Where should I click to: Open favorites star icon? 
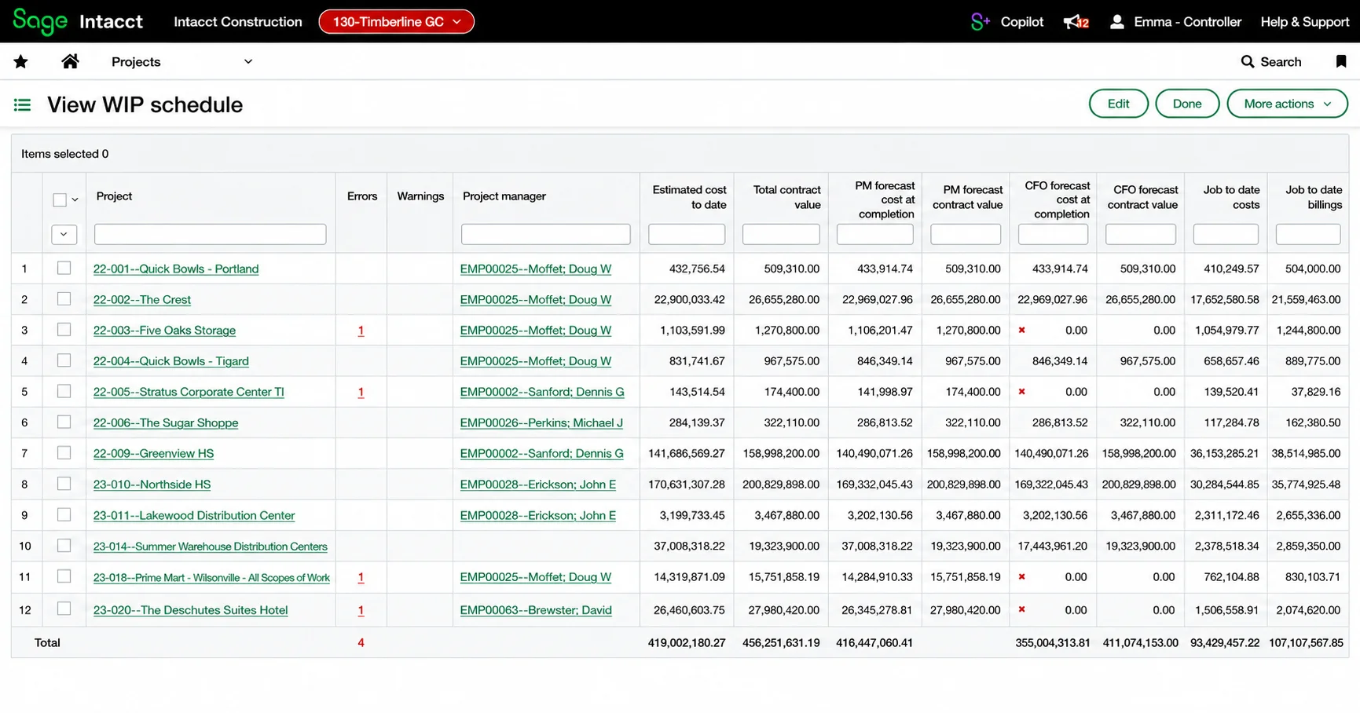click(x=21, y=61)
